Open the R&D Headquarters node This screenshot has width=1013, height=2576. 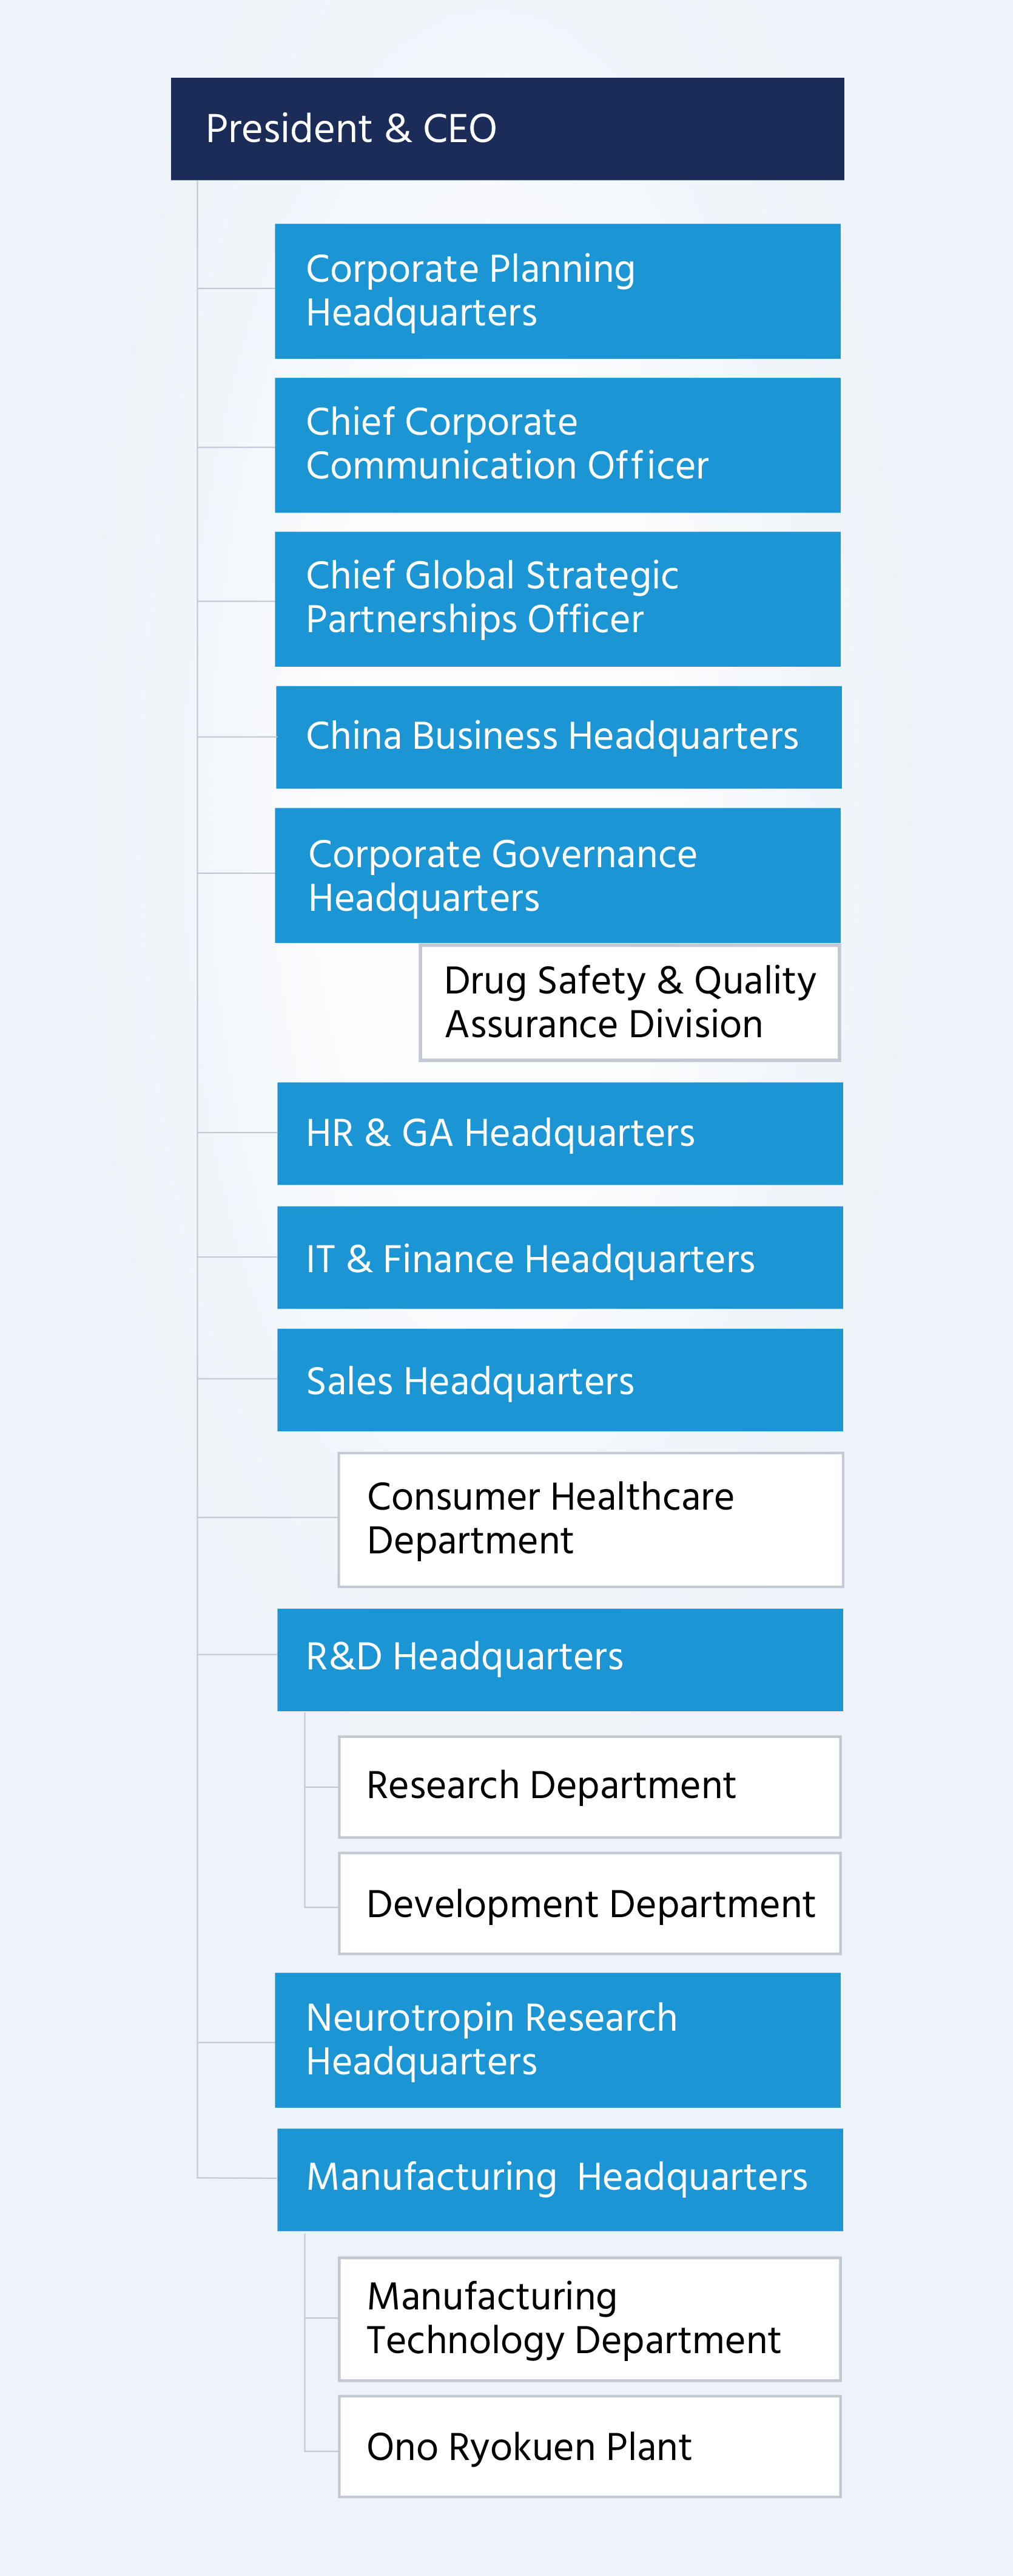click(559, 1659)
